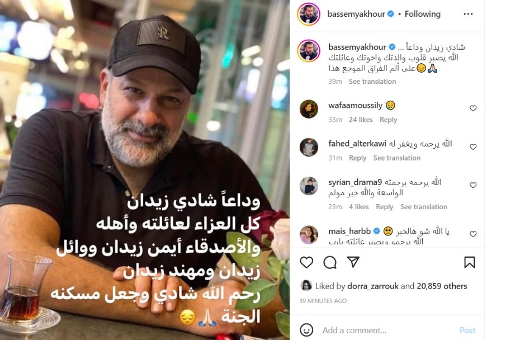Viewport: 506px width, 340px height.
Task: Like fahed_alterkawi's comment
Action: pyautogui.click(x=473, y=147)
